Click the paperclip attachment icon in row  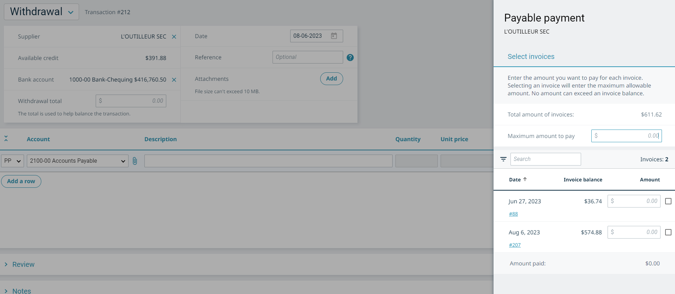[x=135, y=161]
